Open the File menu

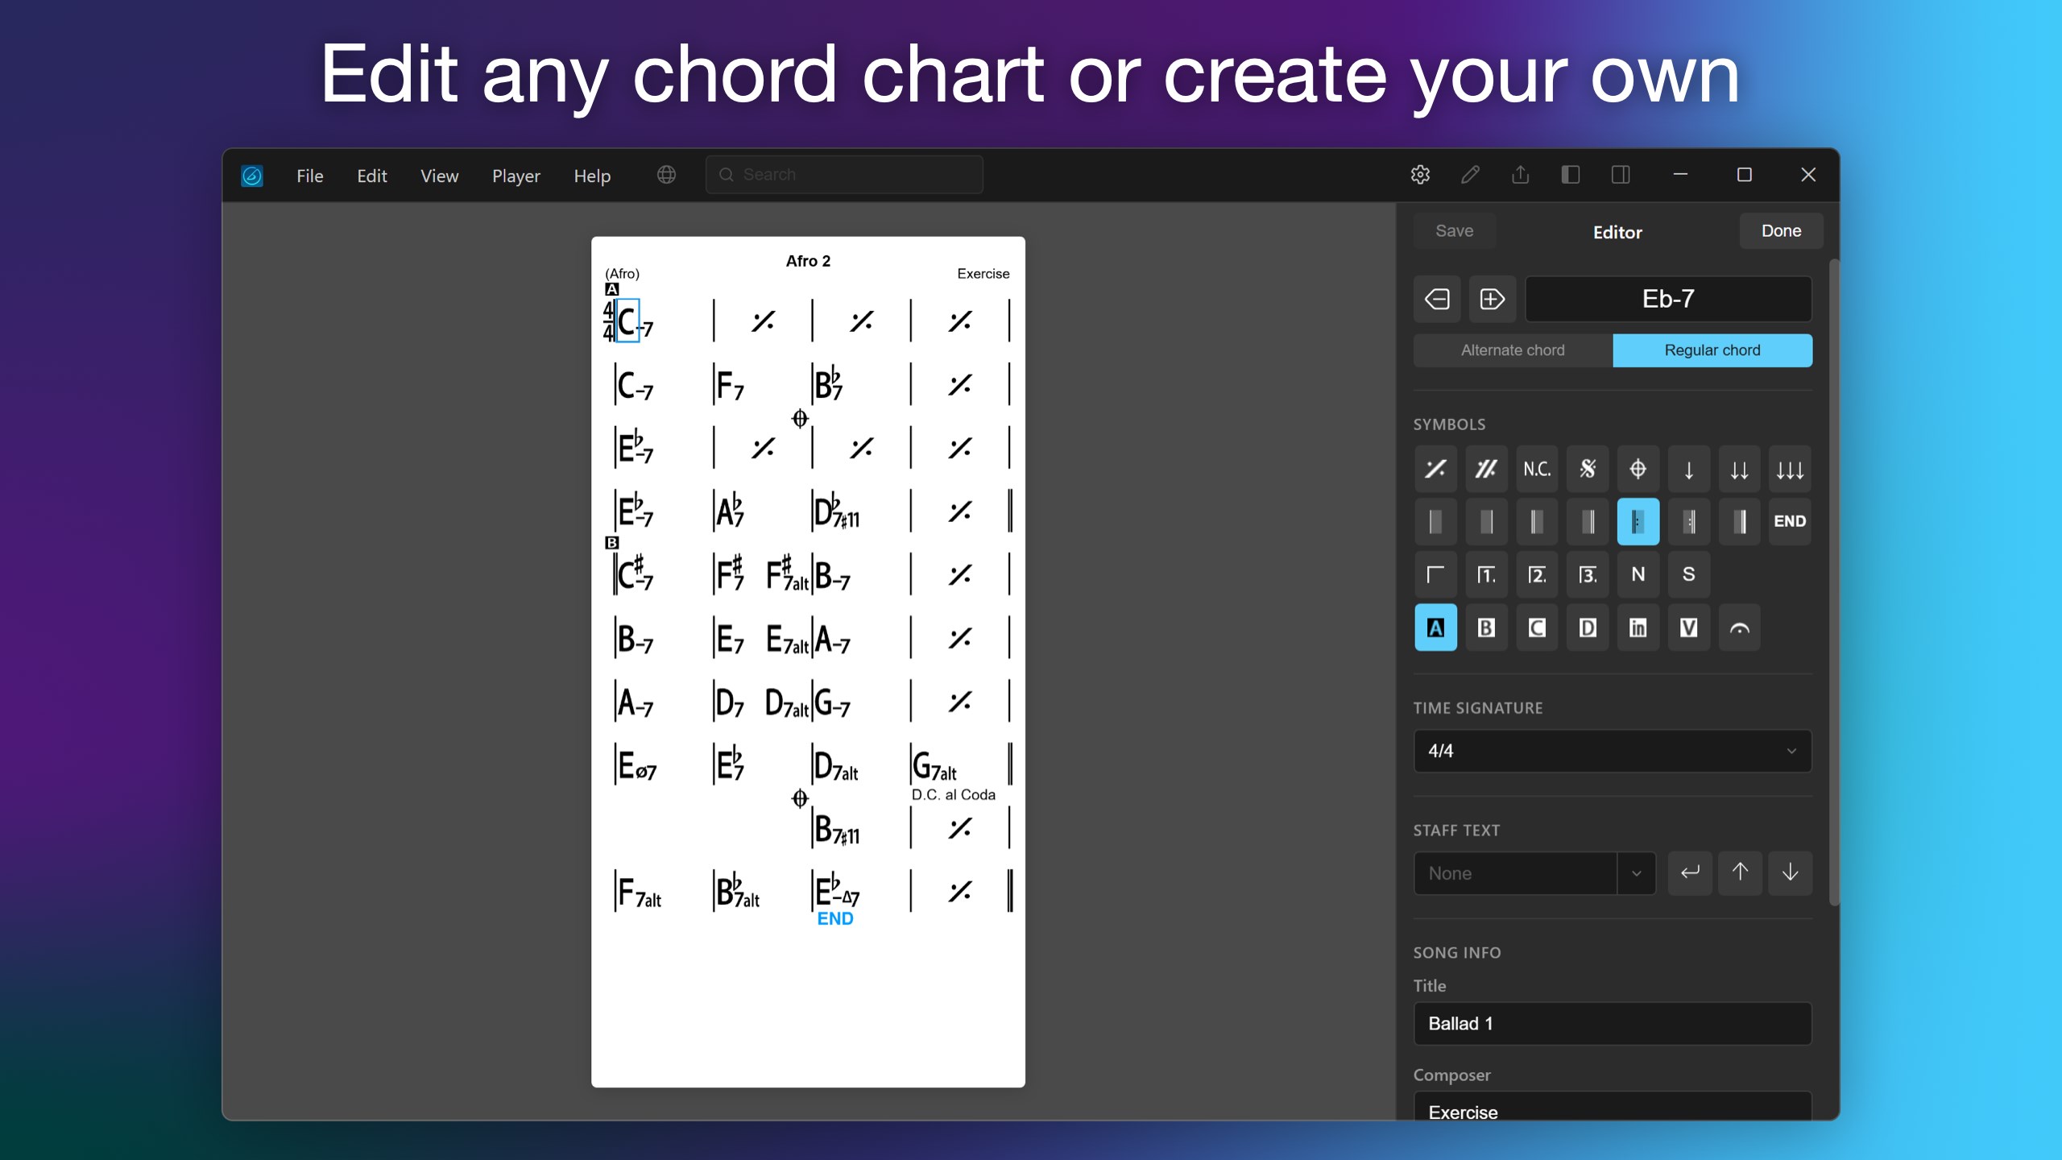[310, 176]
